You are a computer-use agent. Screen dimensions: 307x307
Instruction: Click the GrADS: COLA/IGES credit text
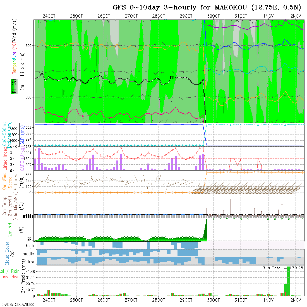[x=17, y=304]
